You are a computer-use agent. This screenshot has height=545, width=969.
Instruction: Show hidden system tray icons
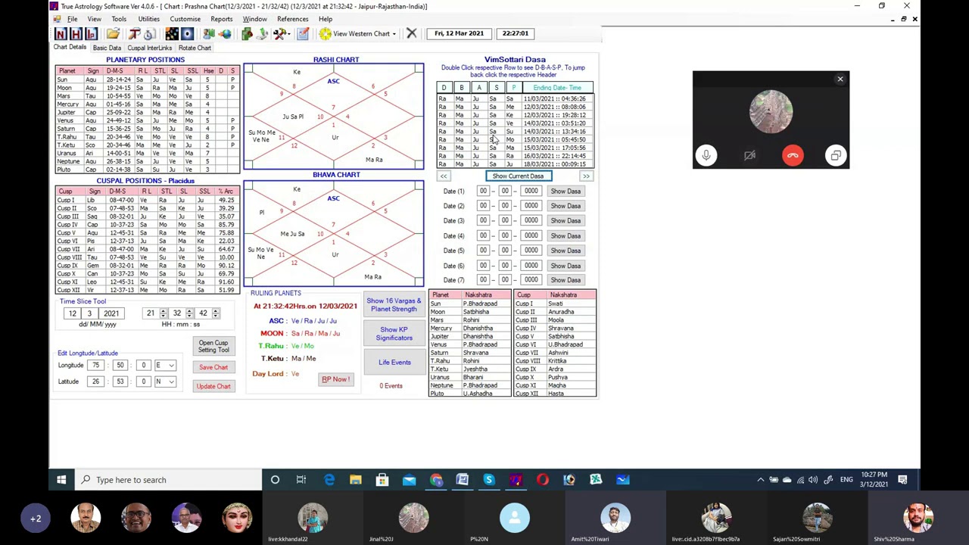coord(760,479)
